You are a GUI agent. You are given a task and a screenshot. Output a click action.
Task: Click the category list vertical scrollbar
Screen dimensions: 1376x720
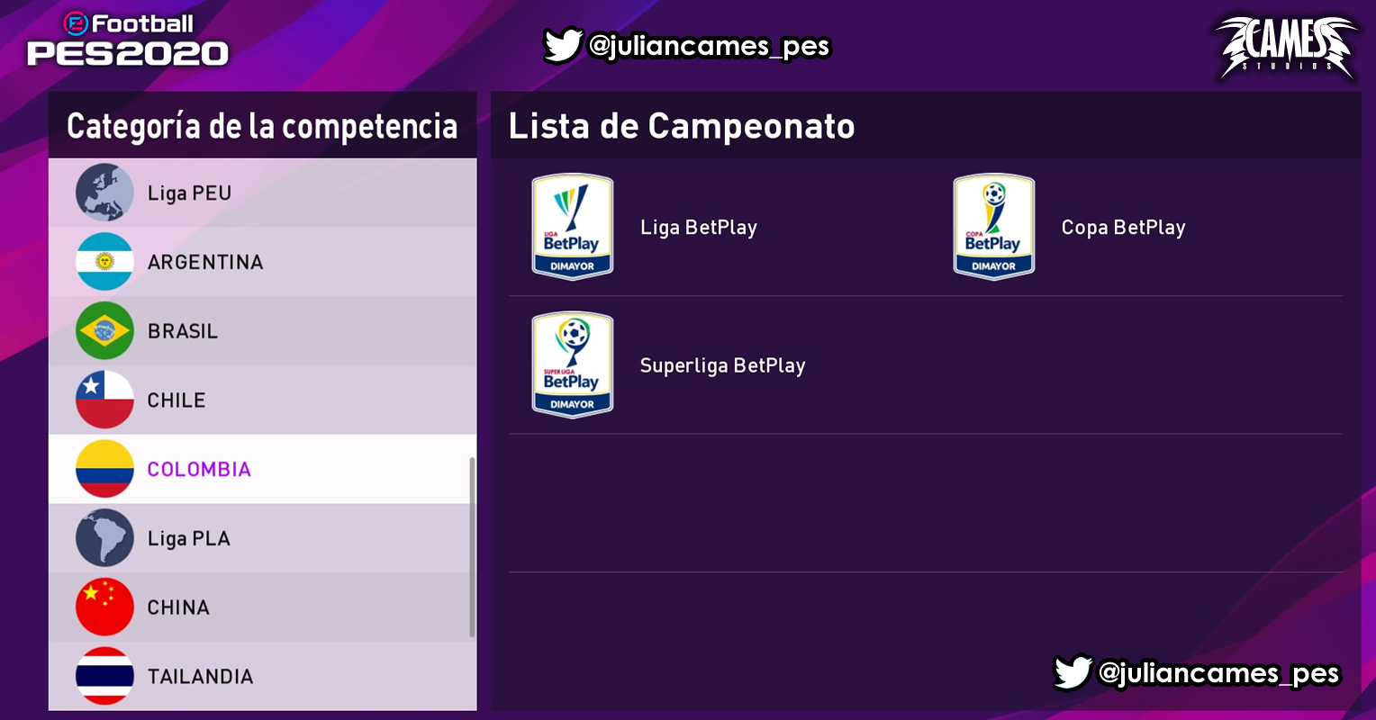472,547
